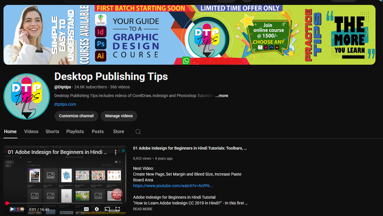Switch to the Videos tab
Viewport: 383px width, 216px height.
[x=31, y=131]
